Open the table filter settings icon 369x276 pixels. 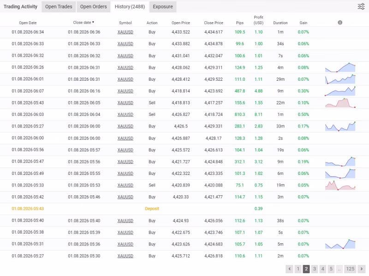click(x=361, y=6)
